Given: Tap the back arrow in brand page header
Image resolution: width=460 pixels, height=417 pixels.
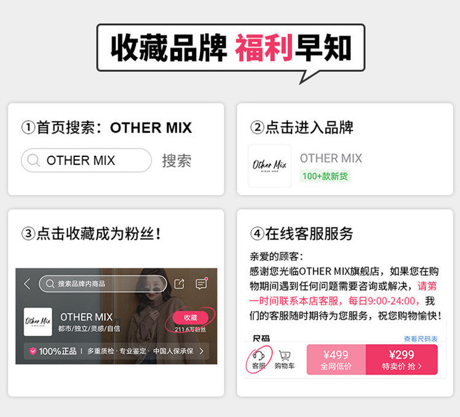Looking at the screenshot, I should coord(27,283).
